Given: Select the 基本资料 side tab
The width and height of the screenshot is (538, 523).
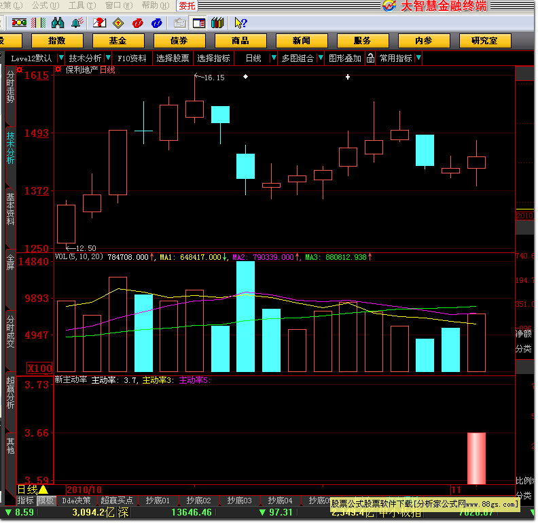Looking at the screenshot, I should click(11, 209).
